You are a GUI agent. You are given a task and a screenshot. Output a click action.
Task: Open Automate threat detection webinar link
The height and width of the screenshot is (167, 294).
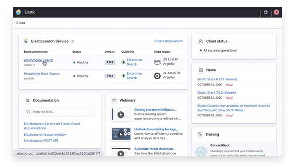coord(155,149)
